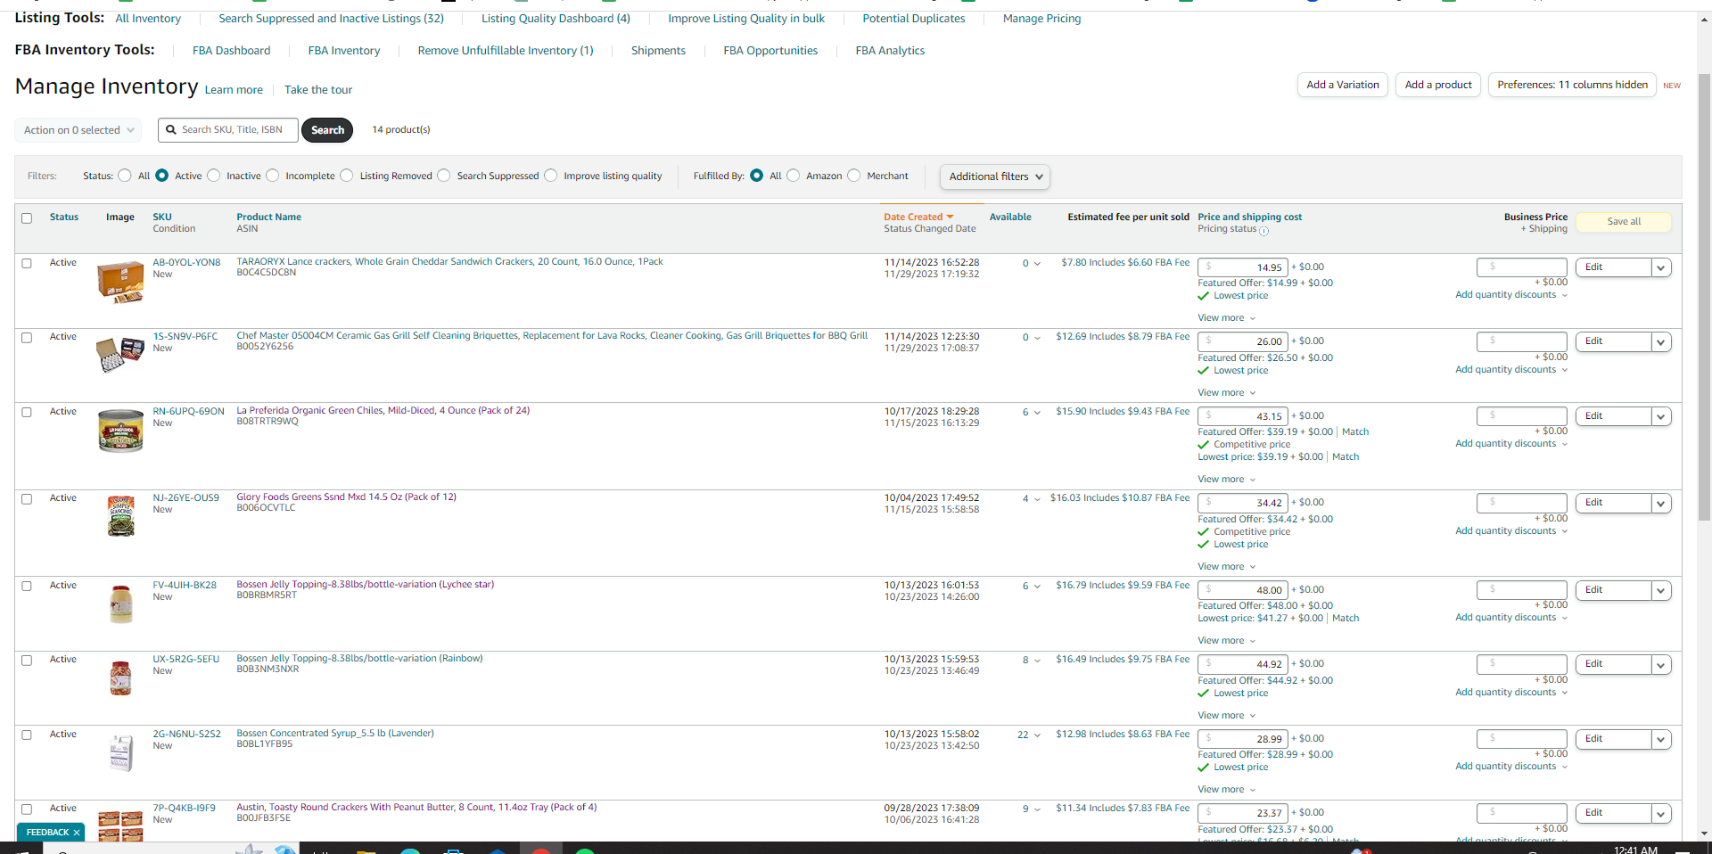Tick the select-all checkbox in table header

click(27, 218)
